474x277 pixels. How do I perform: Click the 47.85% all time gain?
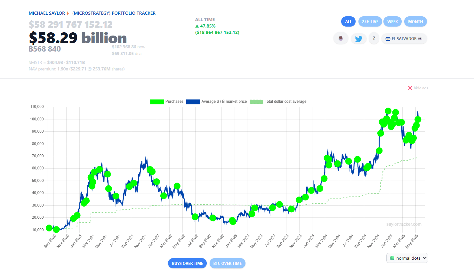tap(205, 26)
